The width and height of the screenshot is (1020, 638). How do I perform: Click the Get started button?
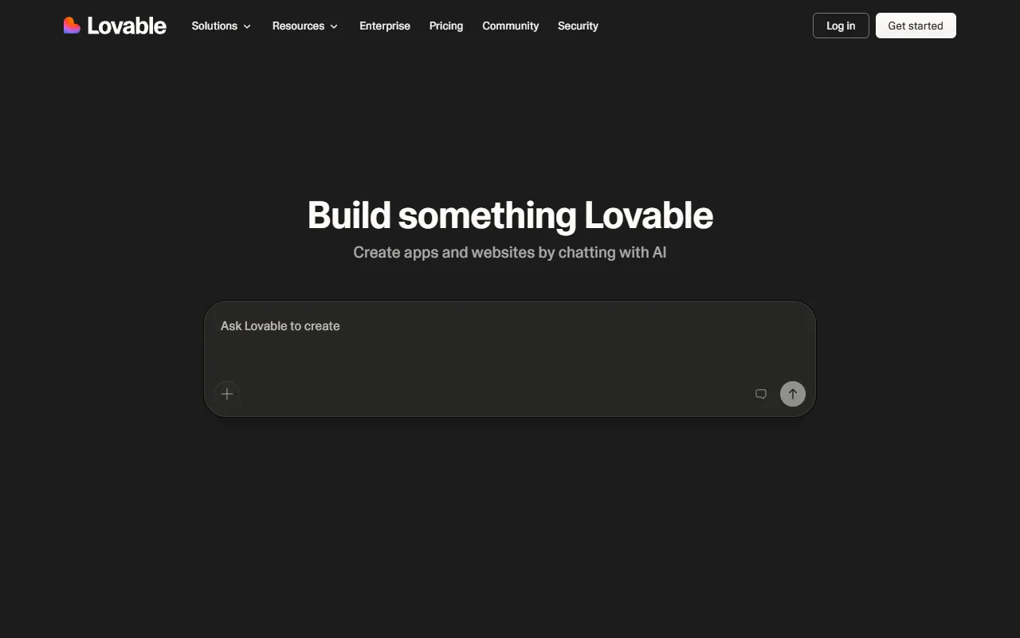pyautogui.click(x=916, y=26)
